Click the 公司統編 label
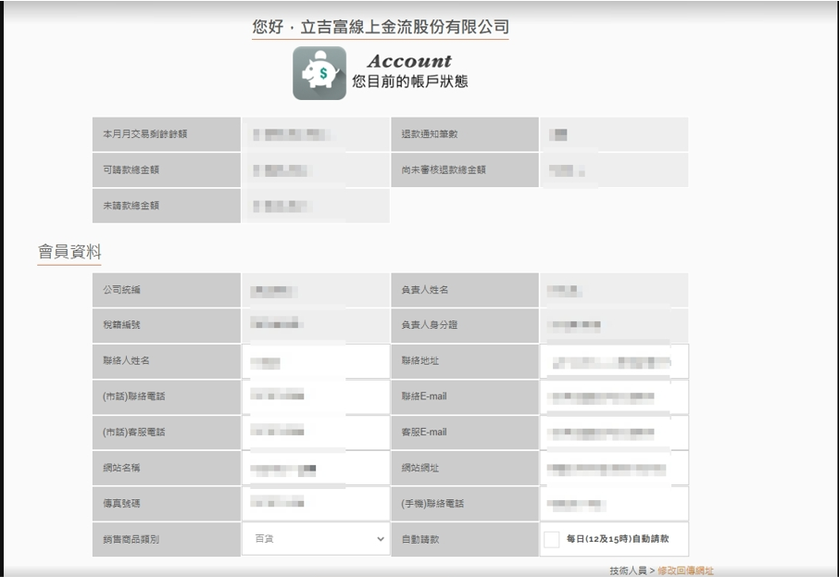The image size is (839, 577). click(x=121, y=290)
